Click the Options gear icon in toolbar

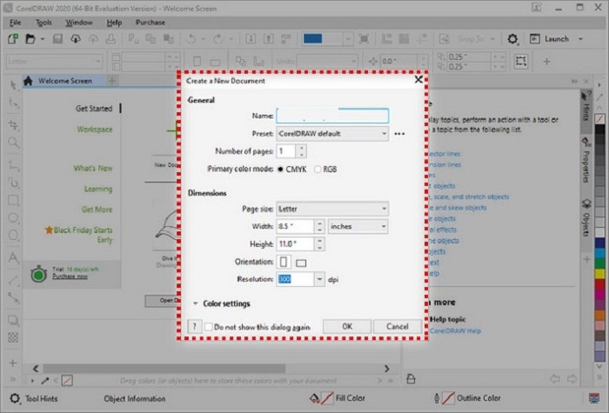pos(512,39)
